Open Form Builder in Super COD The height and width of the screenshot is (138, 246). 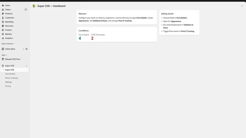(x=10, y=74)
